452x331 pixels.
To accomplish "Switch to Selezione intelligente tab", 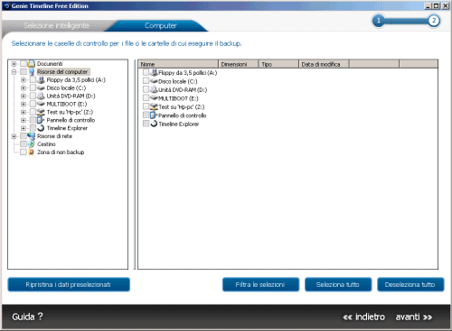I will pyautogui.click(x=56, y=25).
